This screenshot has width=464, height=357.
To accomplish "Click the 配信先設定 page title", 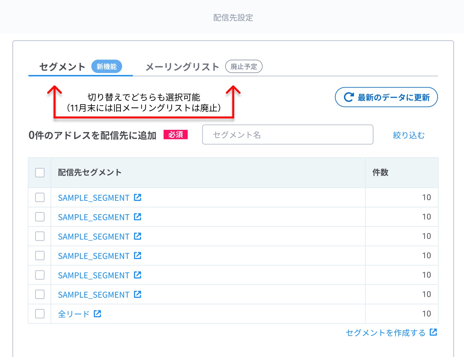I will (233, 18).
